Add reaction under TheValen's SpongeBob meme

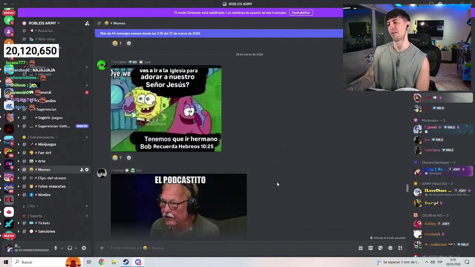tap(129, 158)
